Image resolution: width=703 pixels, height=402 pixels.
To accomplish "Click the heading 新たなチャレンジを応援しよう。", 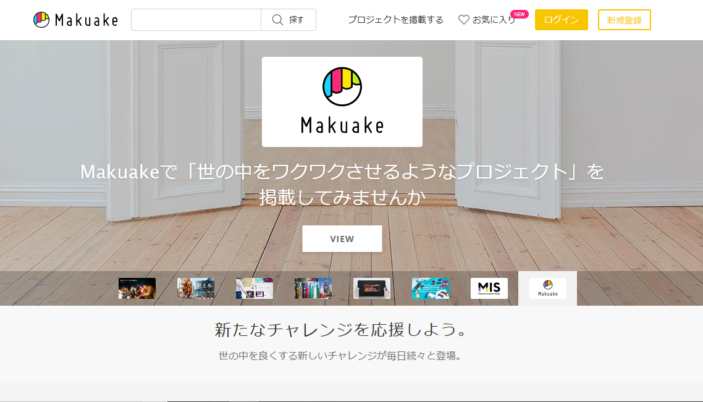I will 342,330.
